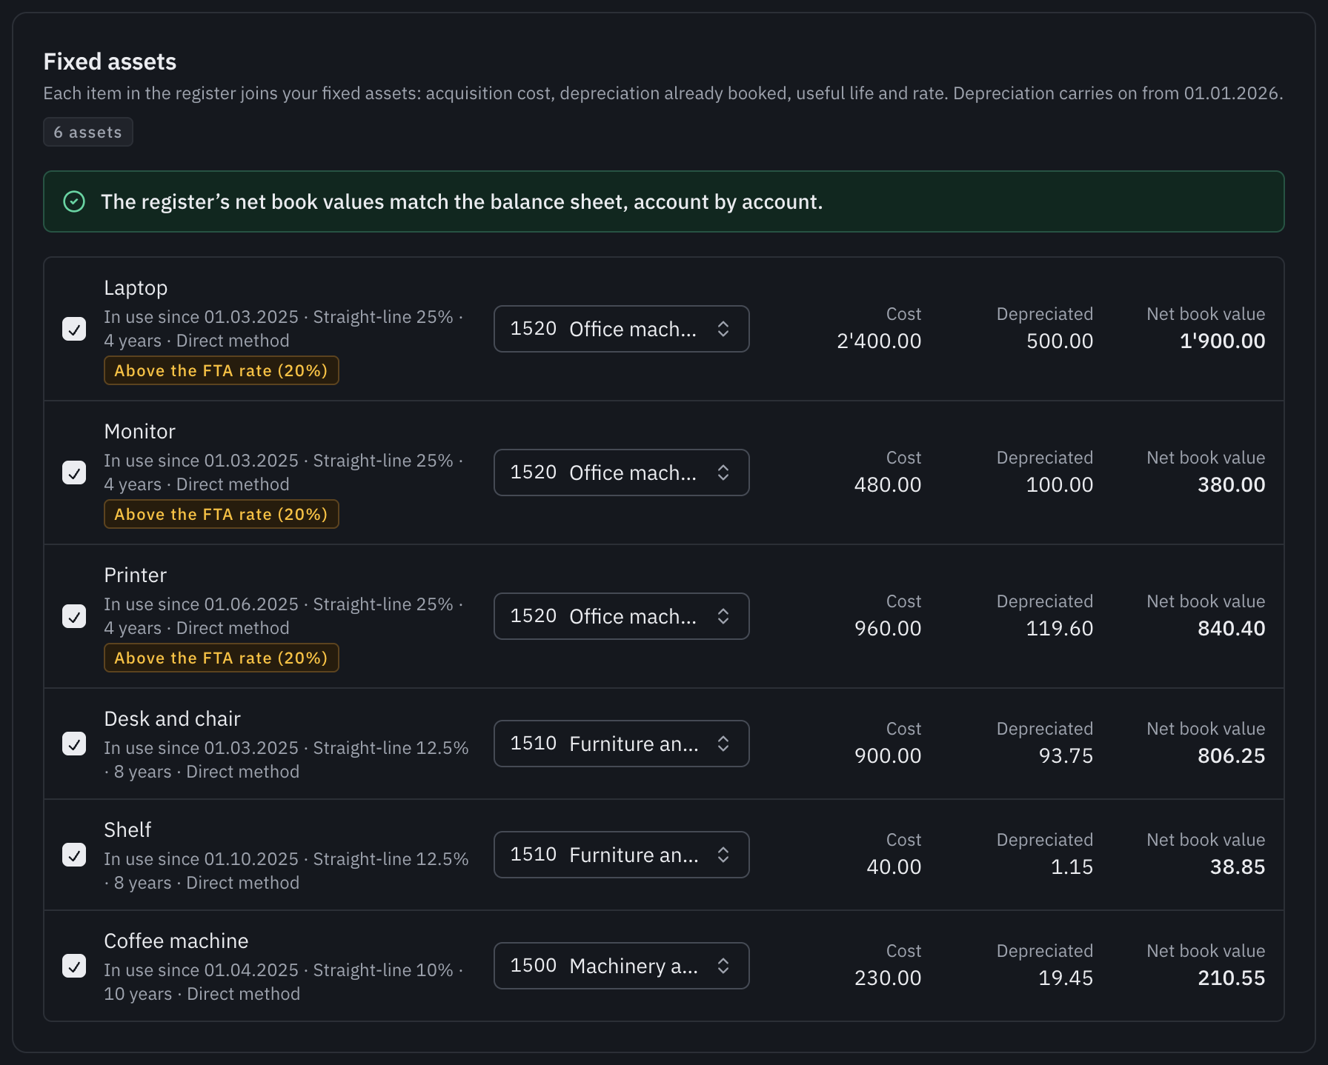Toggle the Coffee machine checkbox

[74, 966]
